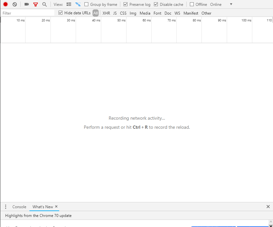The width and height of the screenshot is (273, 227).
Task: Click drawer scrollbar up arrow
Action: 271,222
